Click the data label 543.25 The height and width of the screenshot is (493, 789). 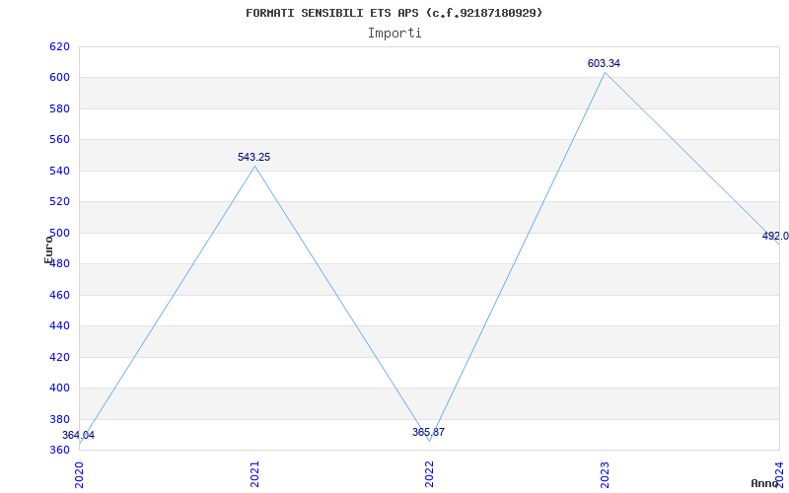[x=254, y=157]
